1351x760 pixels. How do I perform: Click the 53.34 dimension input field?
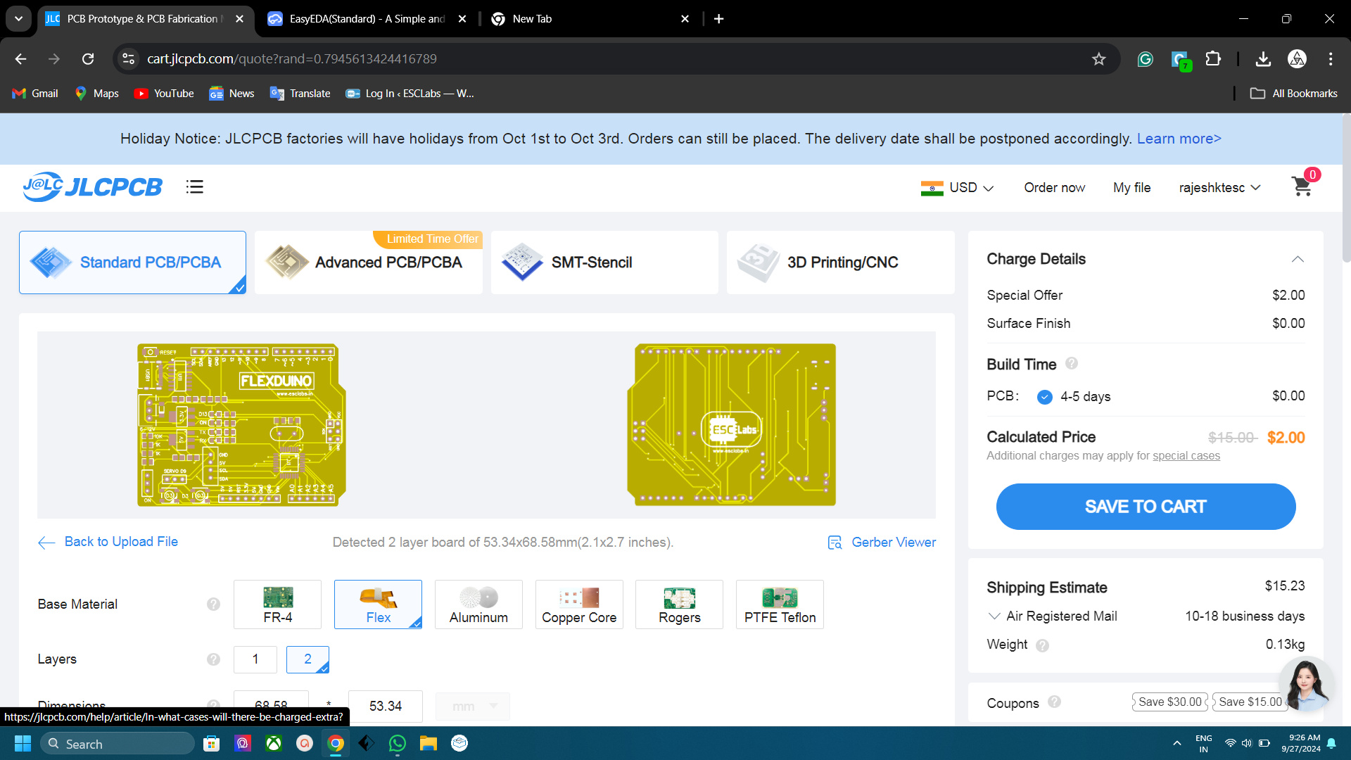click(x=386, y=706)
